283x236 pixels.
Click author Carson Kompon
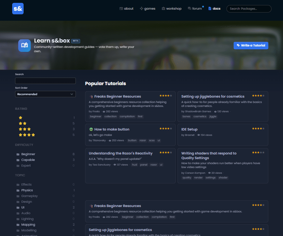[x=195, y=173]
